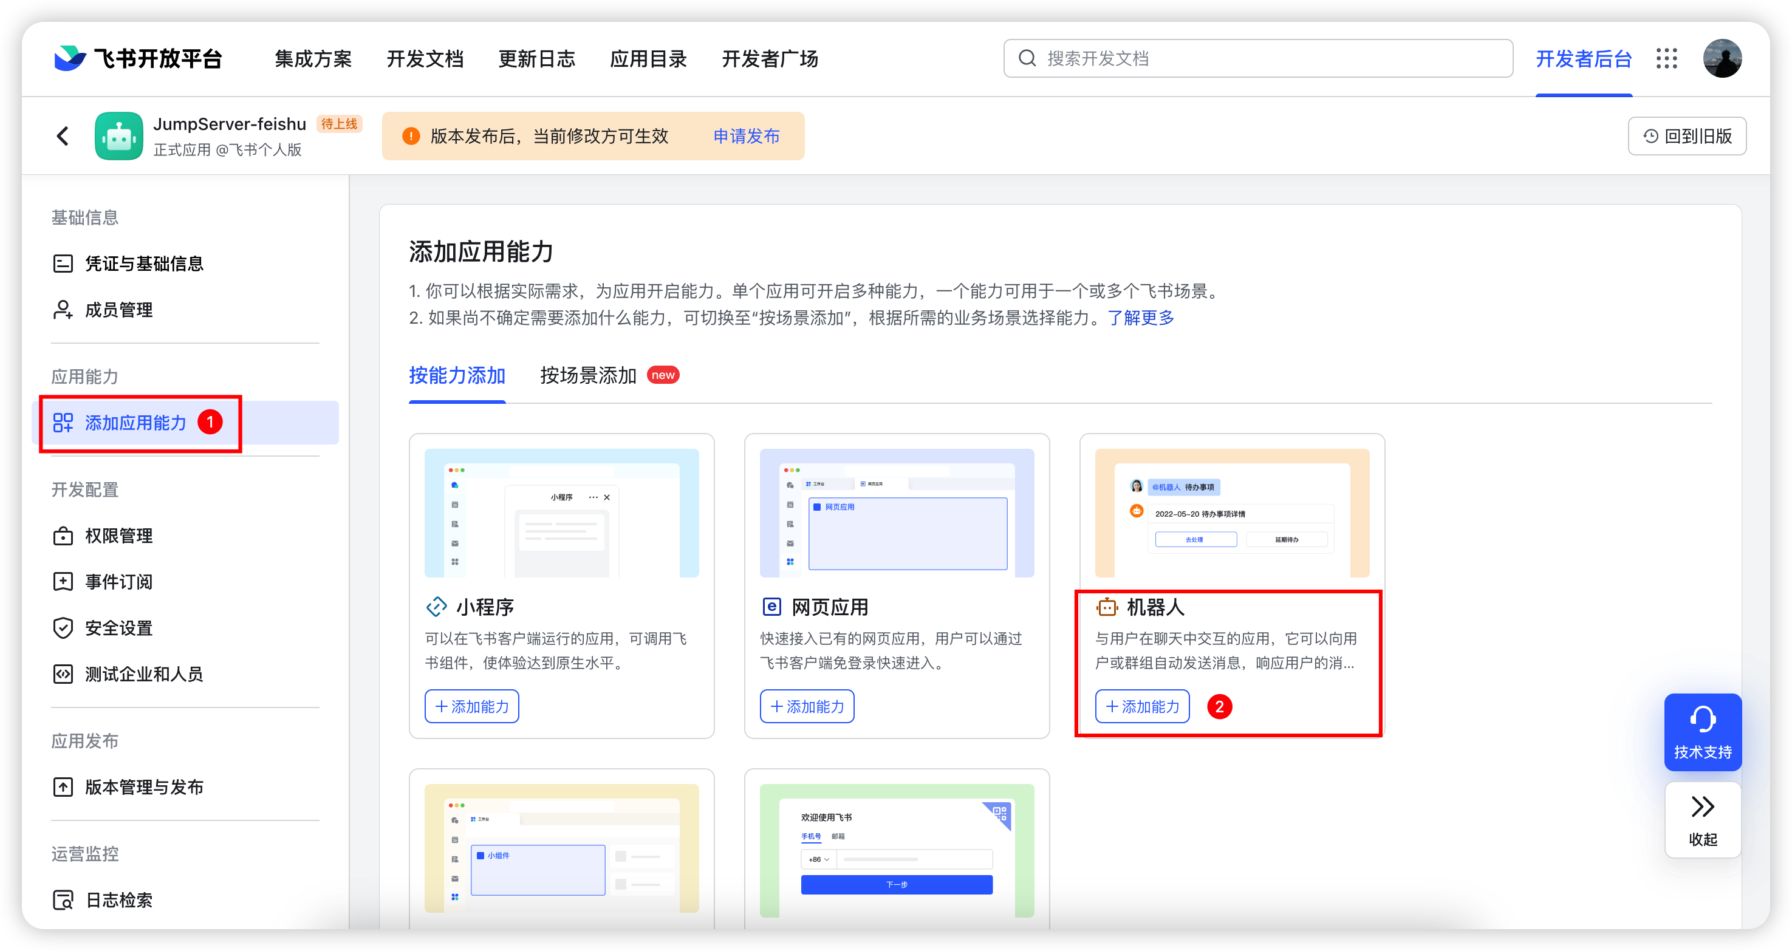This screenshot has height=951, width=1792.
Task: Click the 网页应用 preview thumbnail
Action: point(897,513)
